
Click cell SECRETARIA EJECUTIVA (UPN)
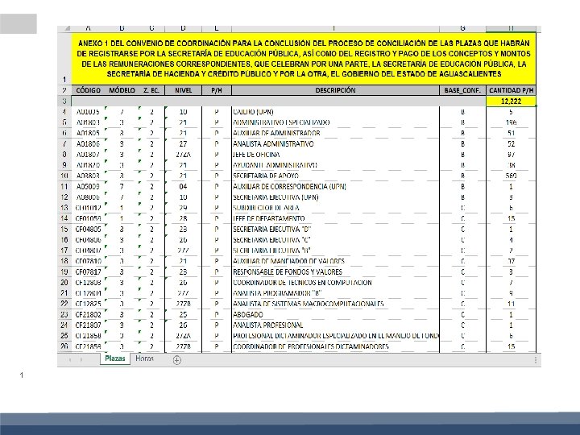coord(335,197)
